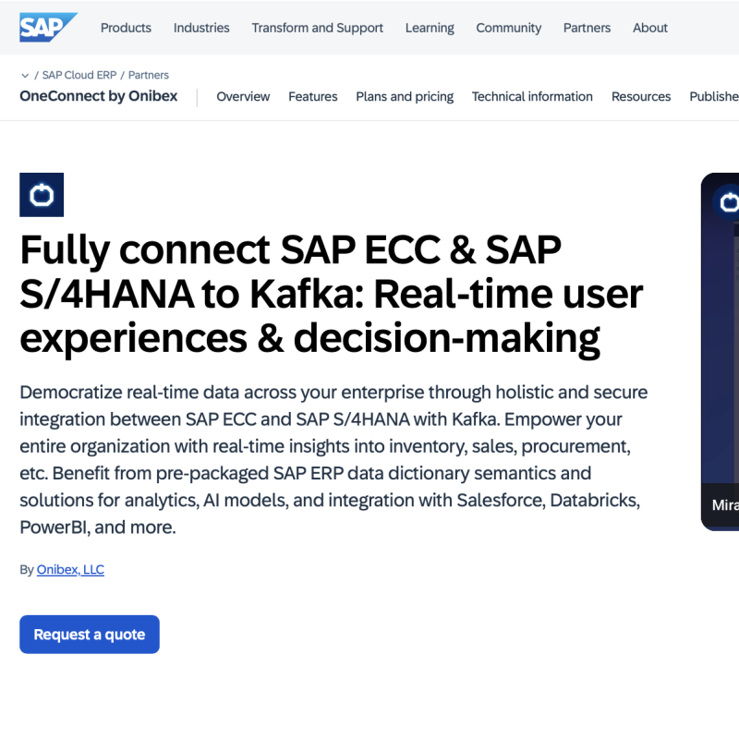The height and width of the screenshot is (739, 739).
Task: Navigate to SAP Cloud ERP via breadcrumb
Action: point(78,75)
